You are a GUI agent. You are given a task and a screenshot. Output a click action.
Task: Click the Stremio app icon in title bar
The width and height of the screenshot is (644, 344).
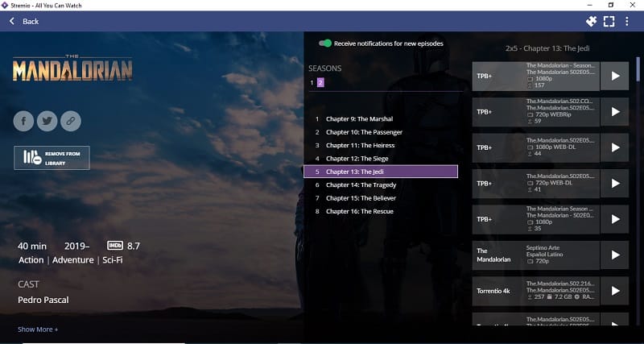5,5
